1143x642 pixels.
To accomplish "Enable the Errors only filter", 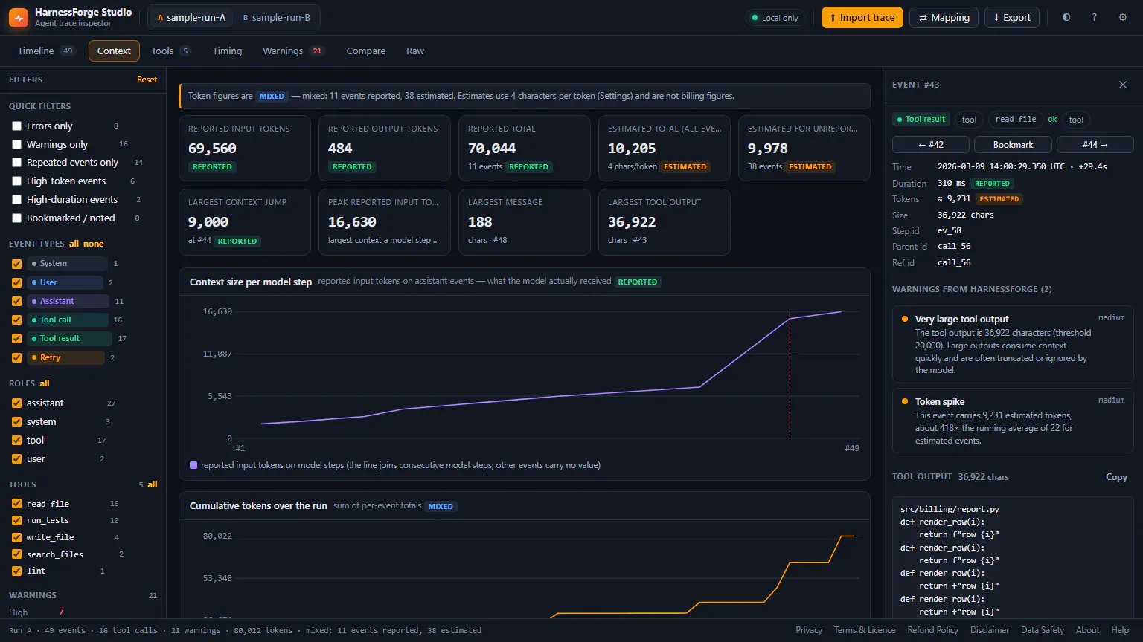I will click(16, 126).
